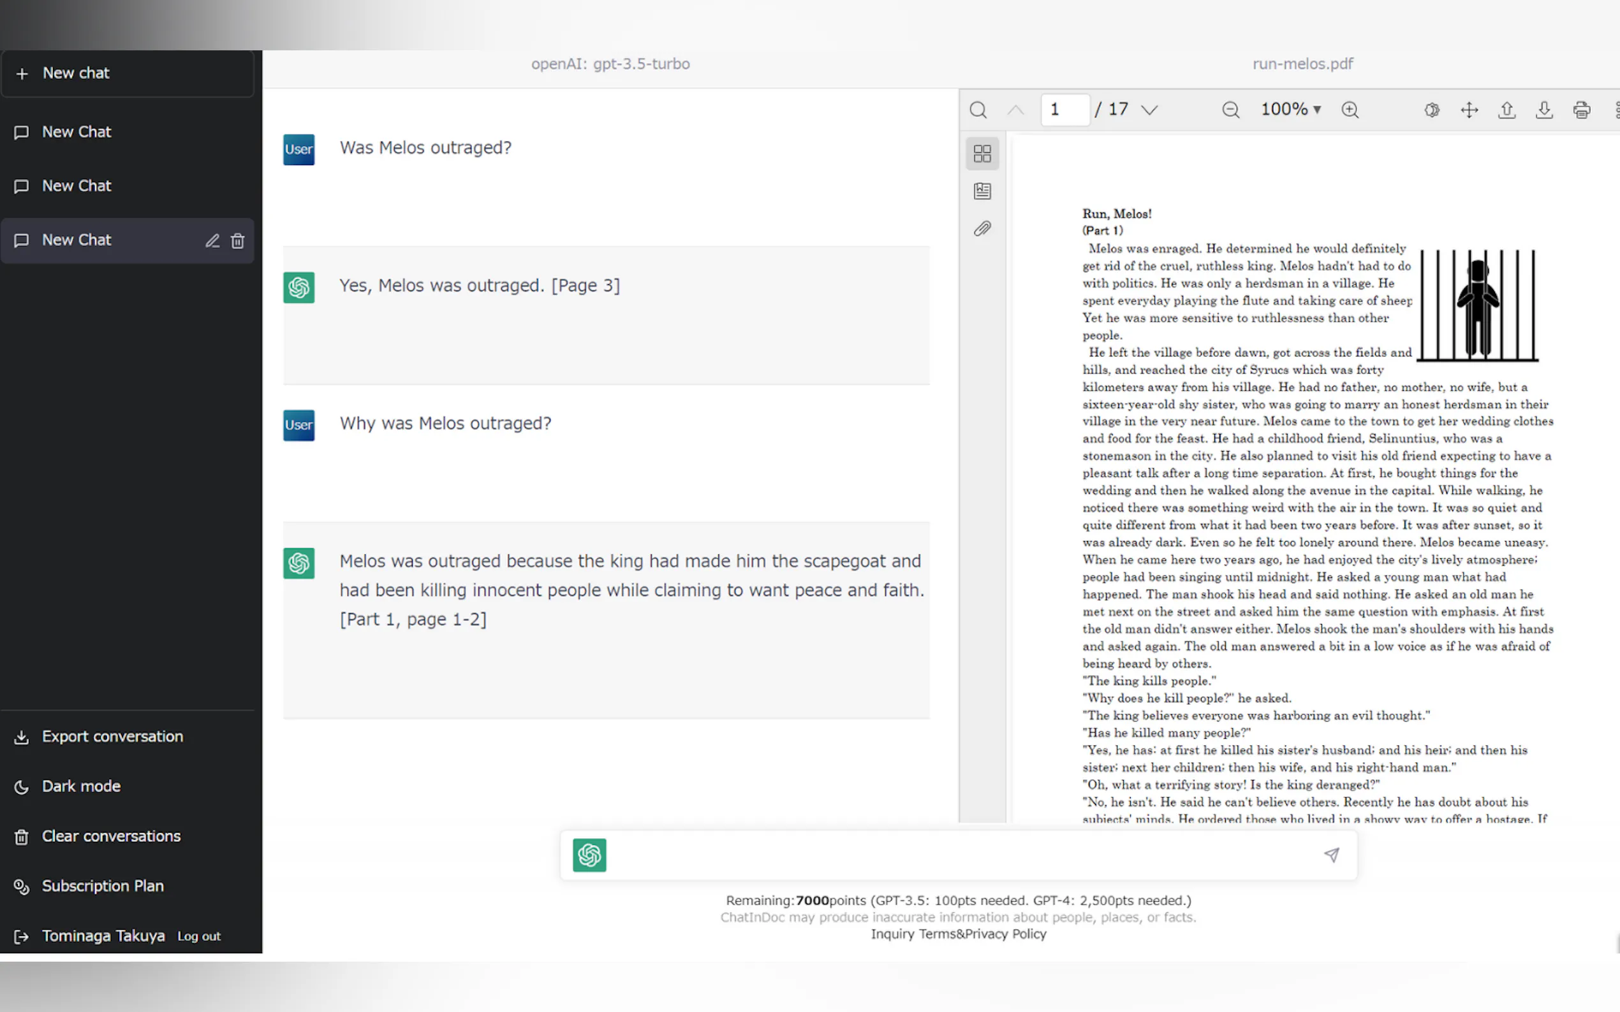Toggle the pan/move tool in PDF toolbar

tap(1469, 110)
